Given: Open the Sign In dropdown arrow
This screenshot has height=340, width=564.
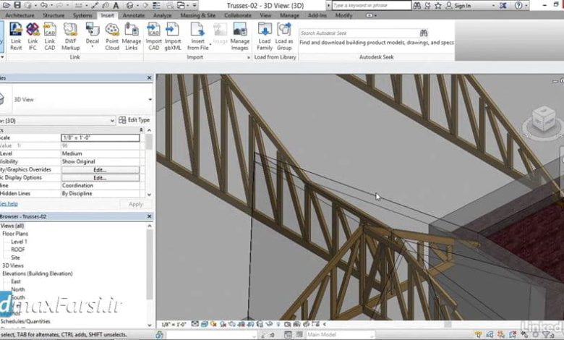Looking at the screenshot, I should tap(493, 6).
